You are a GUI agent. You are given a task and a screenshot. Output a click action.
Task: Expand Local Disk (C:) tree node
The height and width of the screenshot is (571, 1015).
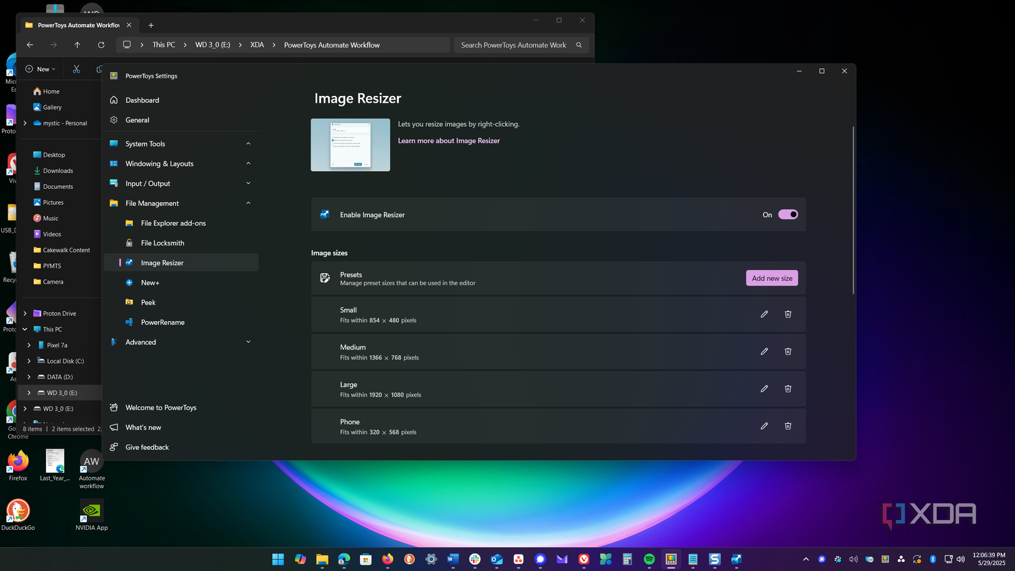tap(29, 361)
